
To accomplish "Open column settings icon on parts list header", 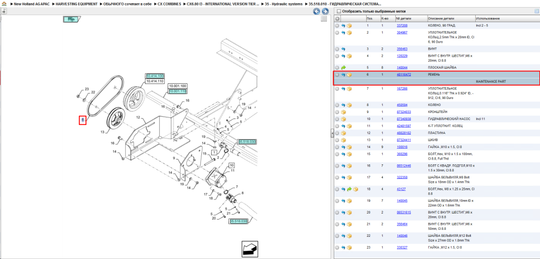I will (536, 11).
